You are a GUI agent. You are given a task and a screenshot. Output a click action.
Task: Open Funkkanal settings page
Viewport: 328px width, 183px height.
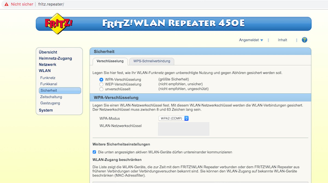point(49,84)
